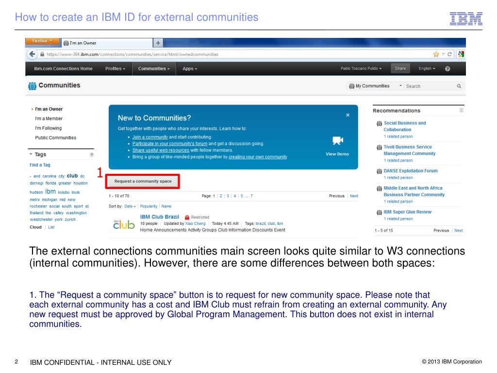
Task: Click the Find a Tag link
Action: point(40,165)
